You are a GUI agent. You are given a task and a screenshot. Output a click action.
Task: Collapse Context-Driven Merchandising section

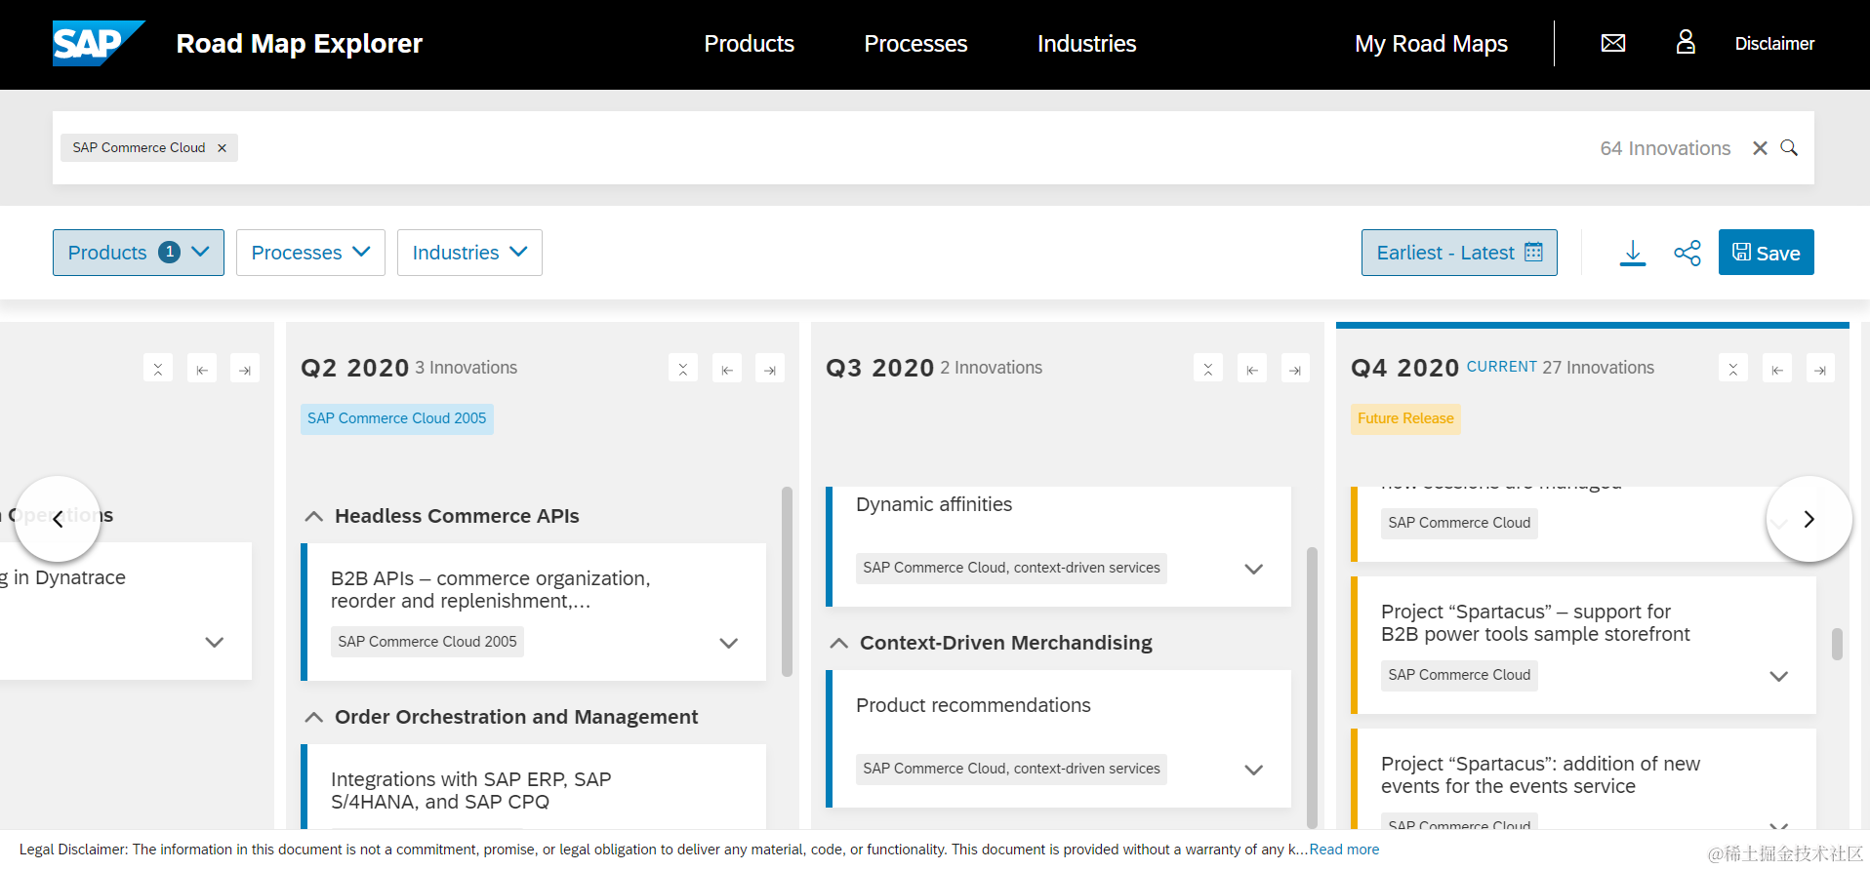pos(839,643)
